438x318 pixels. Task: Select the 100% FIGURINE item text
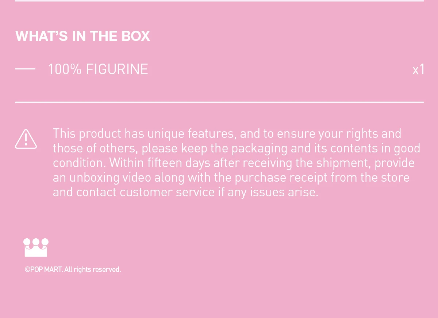[x=98, y=69]
